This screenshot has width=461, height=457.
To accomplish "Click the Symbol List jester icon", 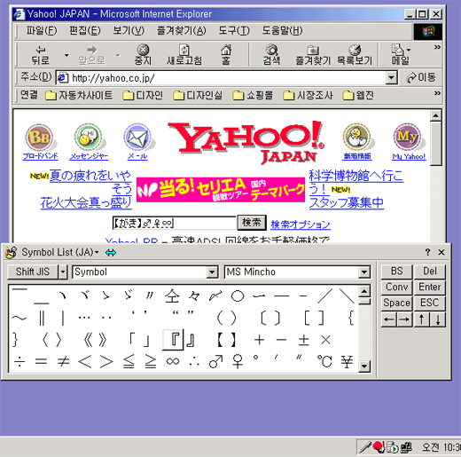I will click(x=12, y=252).
